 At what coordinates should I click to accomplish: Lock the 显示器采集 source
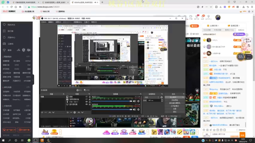tap(90, 104)
